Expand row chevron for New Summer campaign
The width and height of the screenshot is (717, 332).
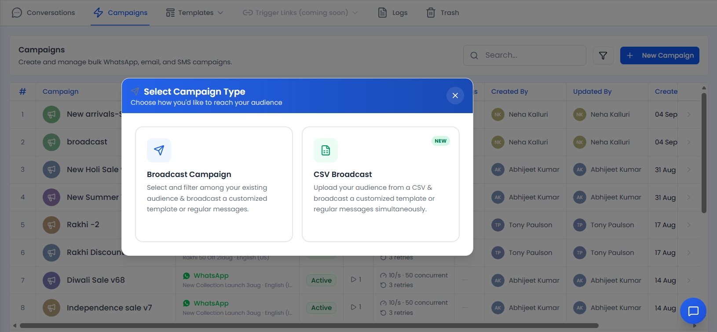(x=689, y=197)
